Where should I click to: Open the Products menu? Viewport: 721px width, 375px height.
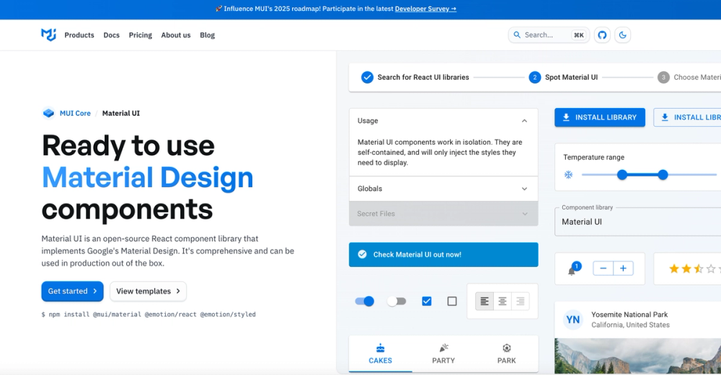[x=79, y=35]
